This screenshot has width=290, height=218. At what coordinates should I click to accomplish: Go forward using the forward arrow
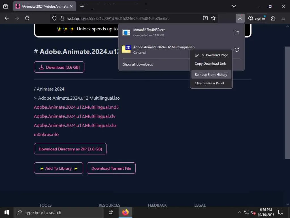click(x=17, y=18)
